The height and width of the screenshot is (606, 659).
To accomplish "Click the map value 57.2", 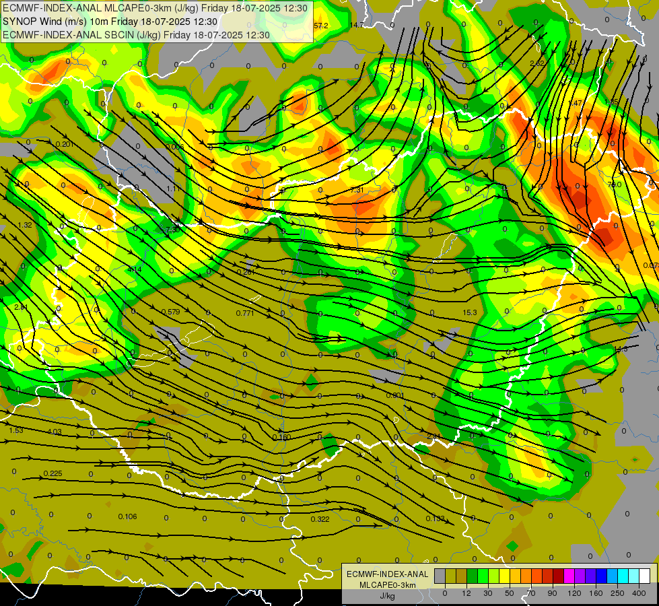I will coord(320,26).
